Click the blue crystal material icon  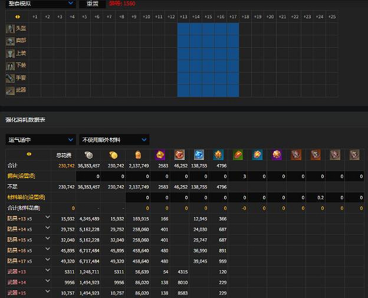pos(199,155)
